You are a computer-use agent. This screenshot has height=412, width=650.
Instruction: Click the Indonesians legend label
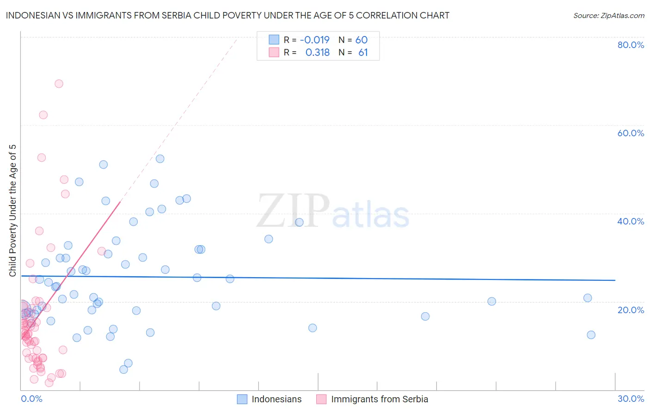pos(276,399)
